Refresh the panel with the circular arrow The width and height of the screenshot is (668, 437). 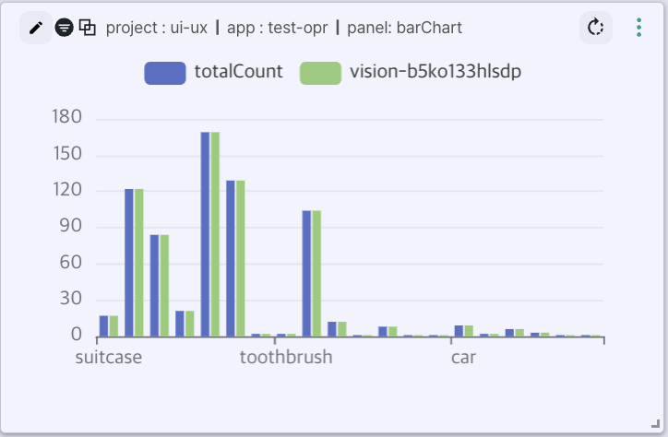[x=596, y=28]
